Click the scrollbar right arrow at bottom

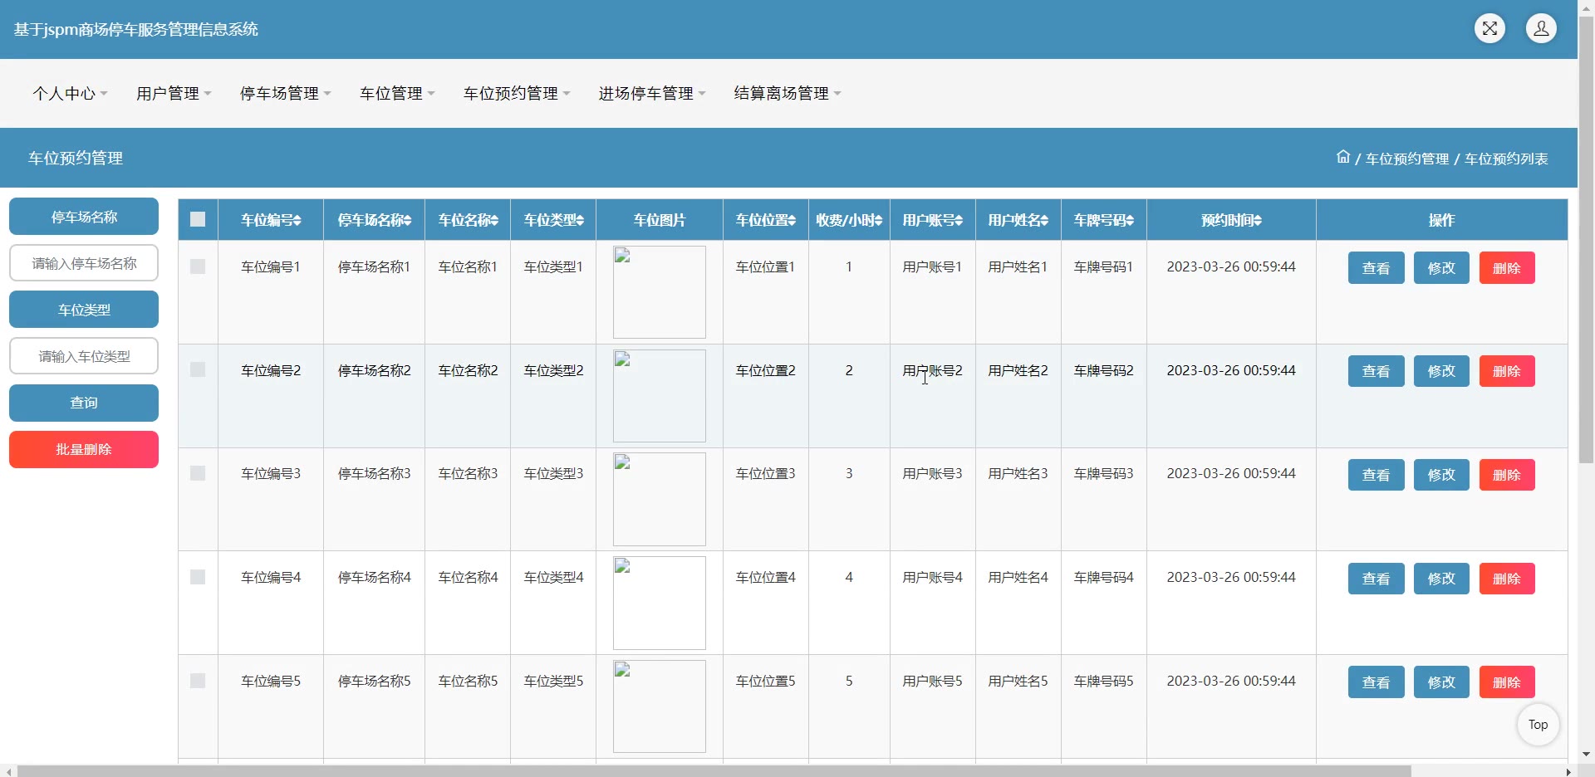[x=1568, y=771]
